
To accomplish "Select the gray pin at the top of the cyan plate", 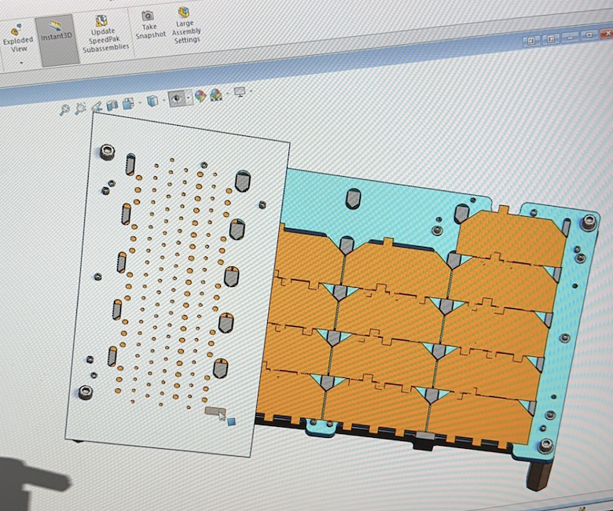I will pos(353,198).
